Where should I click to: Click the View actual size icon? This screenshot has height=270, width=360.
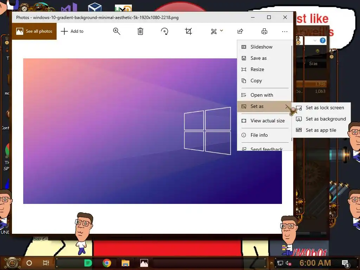pyautogui.click(x=244, y=121)
